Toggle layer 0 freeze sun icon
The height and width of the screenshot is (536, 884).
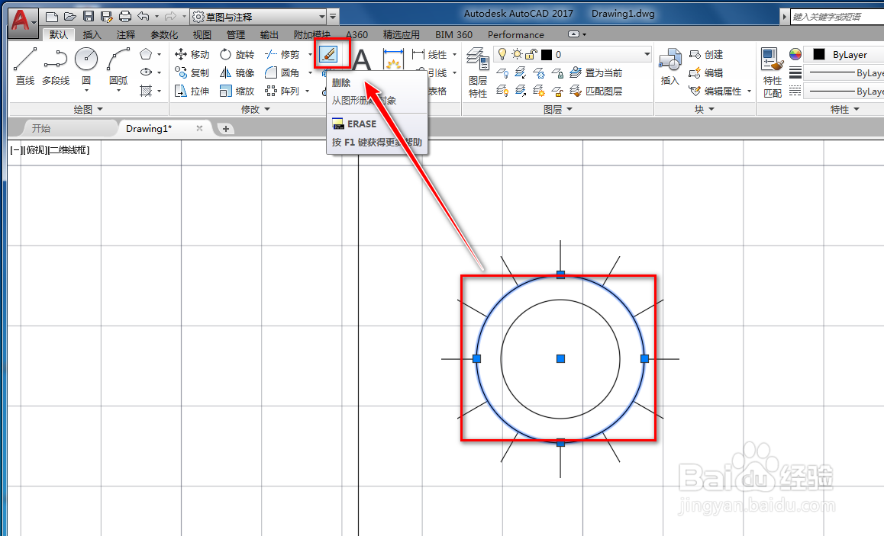pyautogui.click(x=517, y=54)
